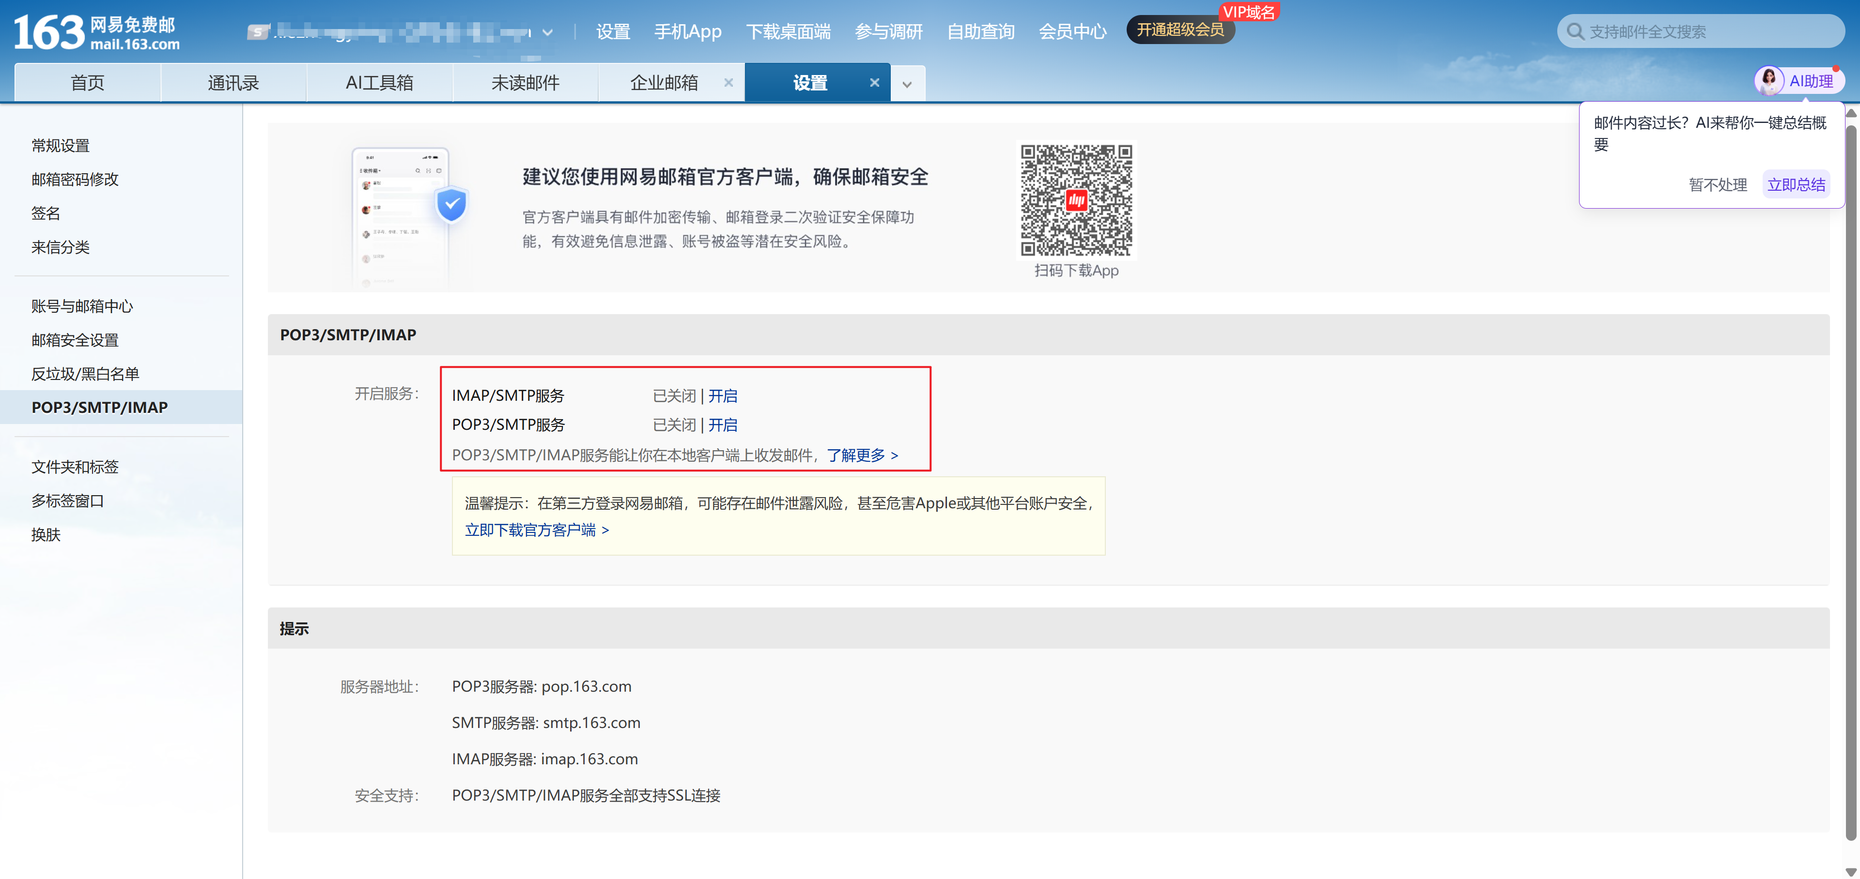The width and height of the screenshot is (1860, 879).
Task: Click the scrollbar up arrow
Action: pyautogui.click(x=1851, y=113)
